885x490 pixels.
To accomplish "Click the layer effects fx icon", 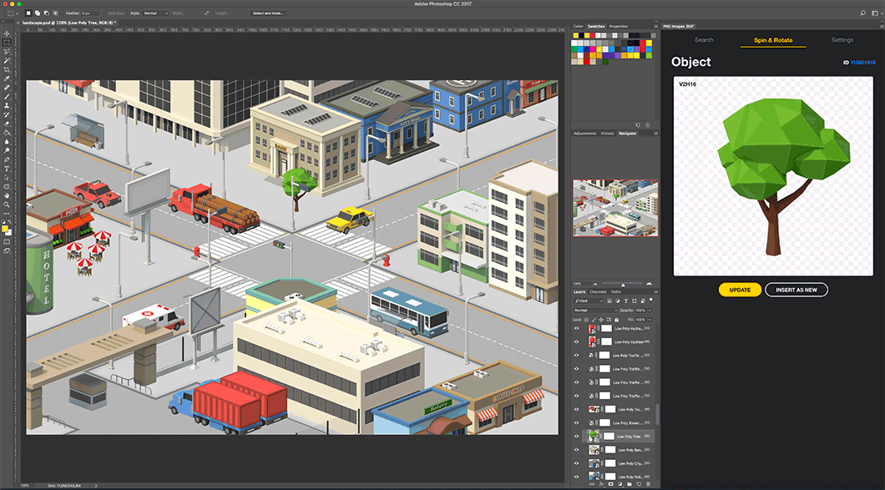I will [599, 483].
